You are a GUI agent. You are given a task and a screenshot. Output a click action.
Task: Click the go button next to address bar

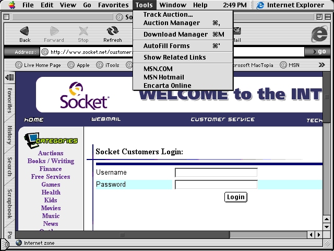click(318, 52)
